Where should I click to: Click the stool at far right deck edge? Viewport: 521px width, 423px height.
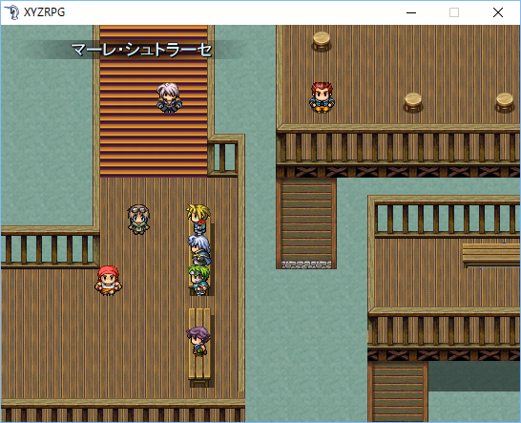point(505,102)
